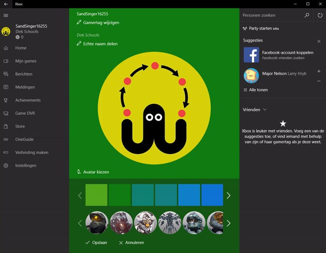Click the Mijn games icon

6,61
